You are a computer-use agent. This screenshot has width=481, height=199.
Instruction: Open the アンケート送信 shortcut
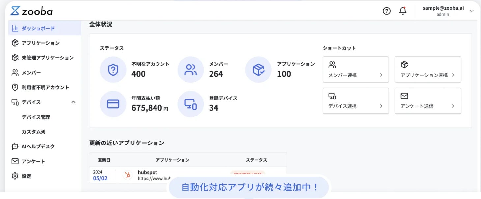point(428,100)
